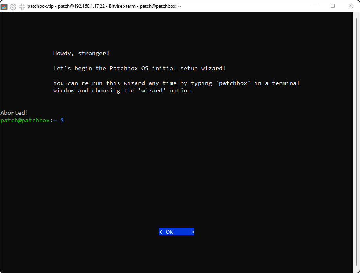Close the Bitvise xterm window
The image size is (360, 273).
(350, 6)
